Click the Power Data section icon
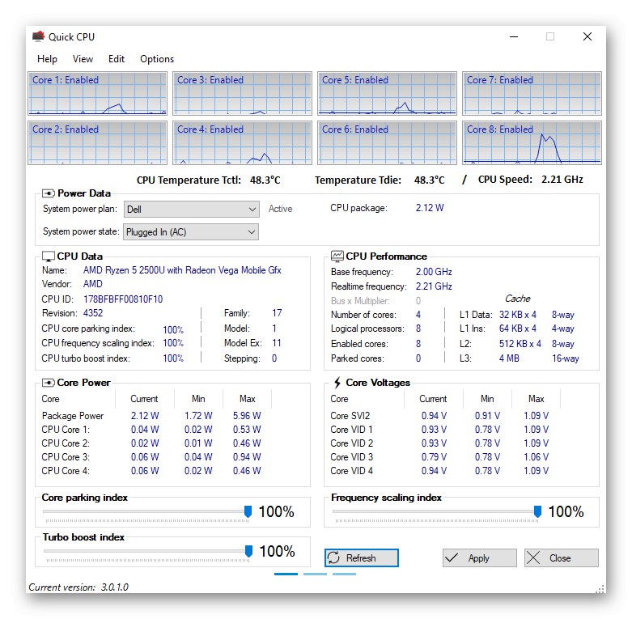 (x=49, y=193)
